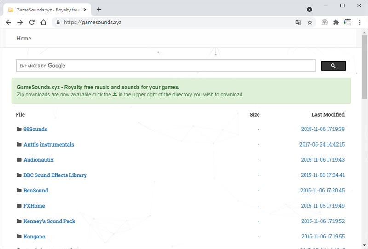View site security padlock info
The image size is (368, 249).
58,22
